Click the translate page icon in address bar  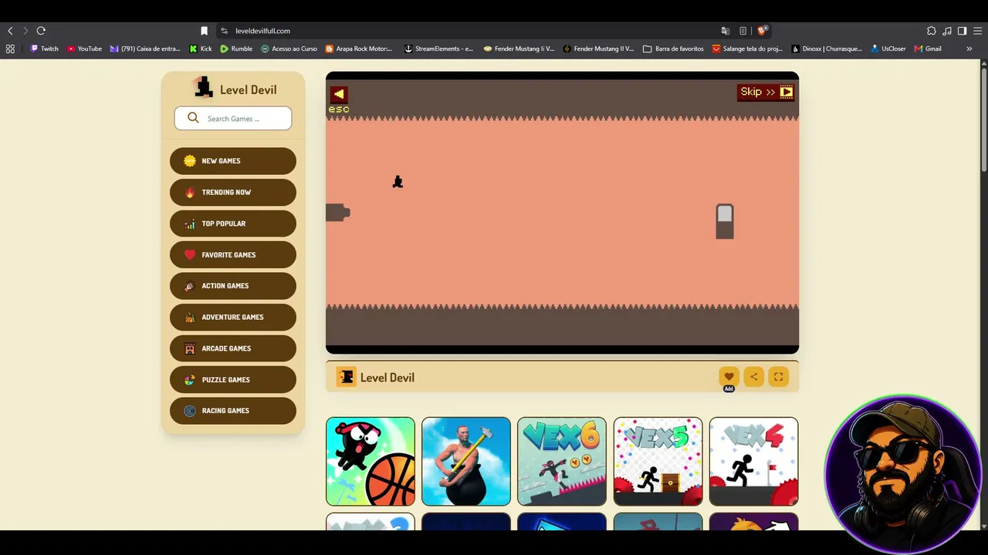(x=726, y=31)
